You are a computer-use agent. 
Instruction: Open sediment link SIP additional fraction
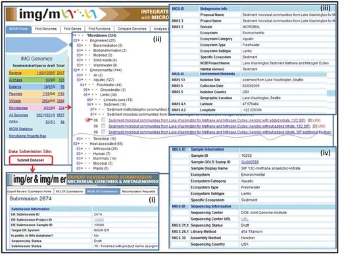coord(220,132)
